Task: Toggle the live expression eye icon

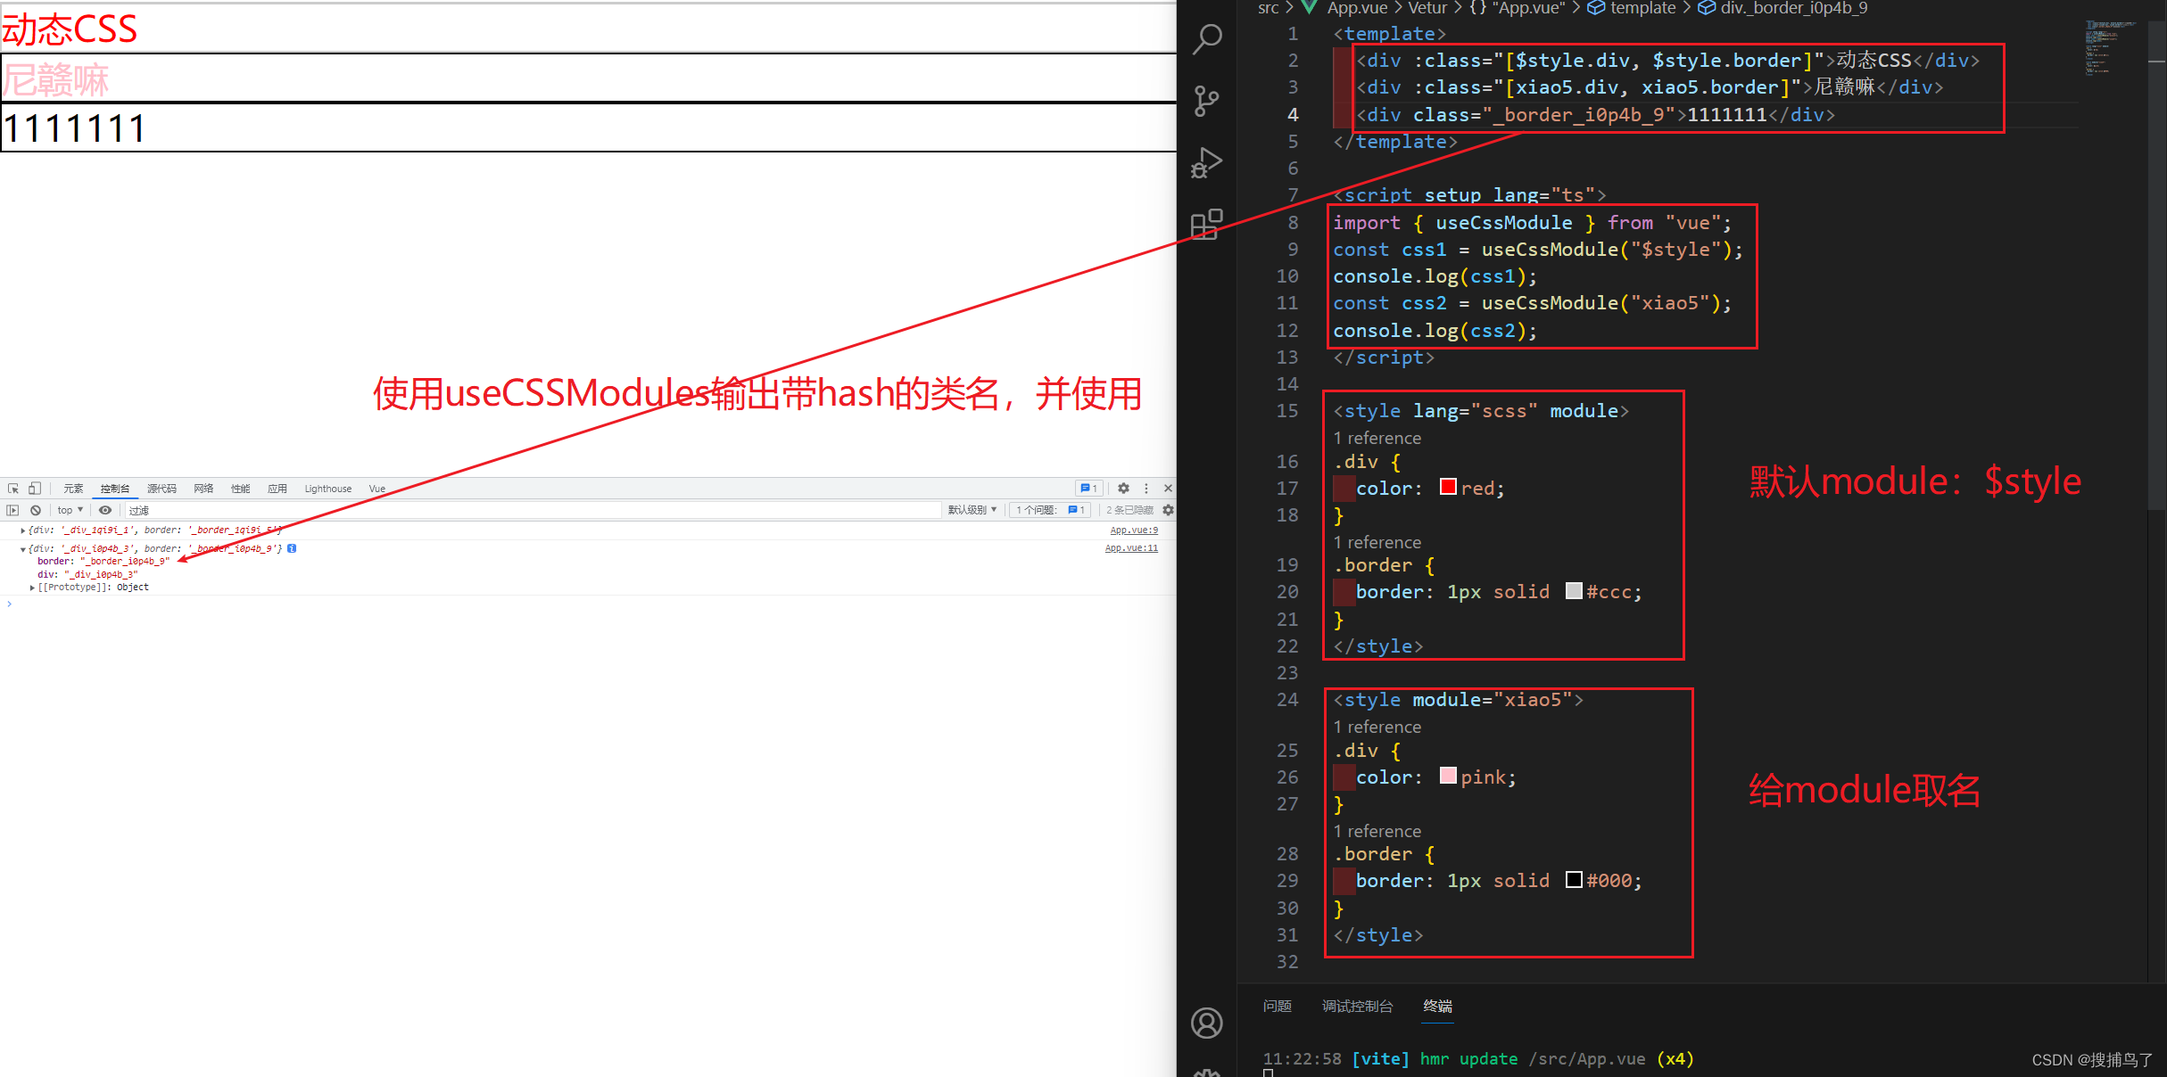Action: (x=105, y=510)
